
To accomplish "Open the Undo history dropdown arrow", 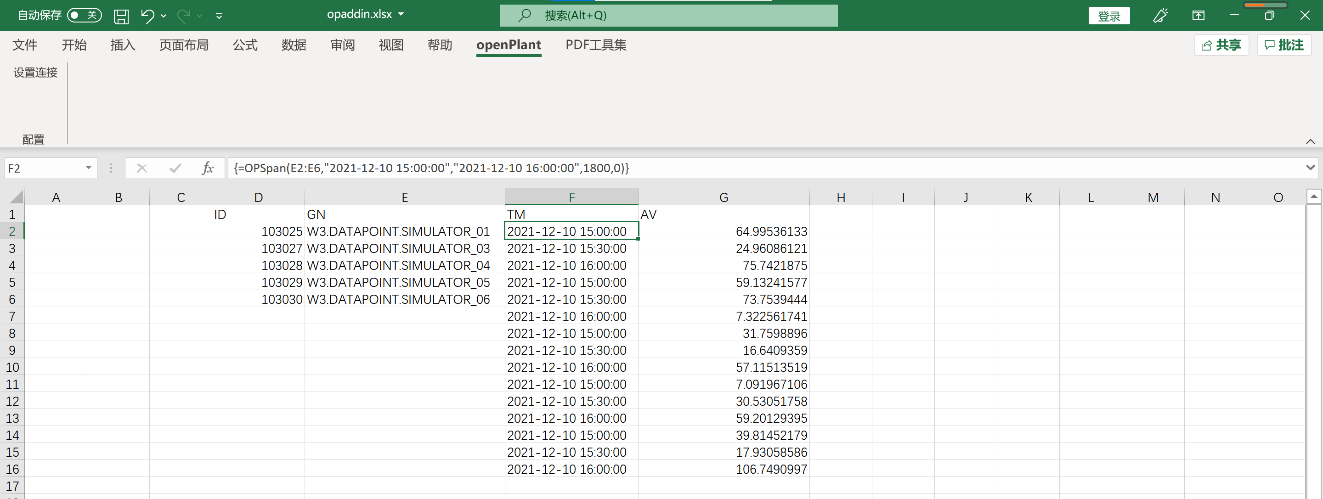I will (x=164, y=16).
